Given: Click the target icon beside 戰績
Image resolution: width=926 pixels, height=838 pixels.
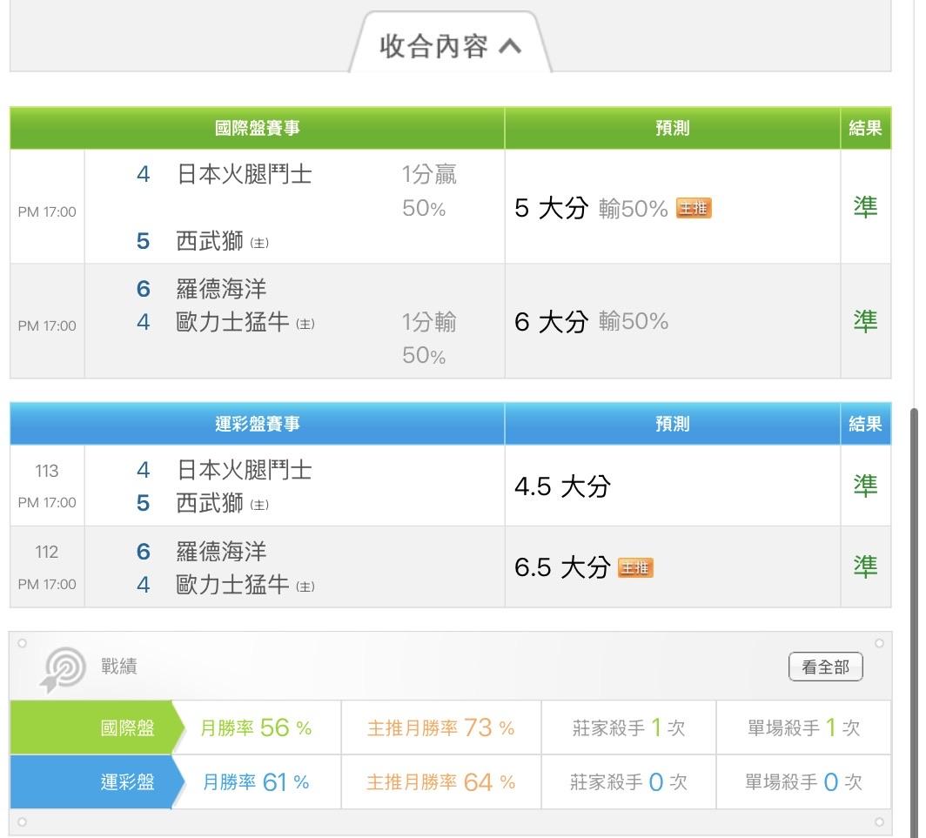Looking at the screenshot, I should (63, 669).
